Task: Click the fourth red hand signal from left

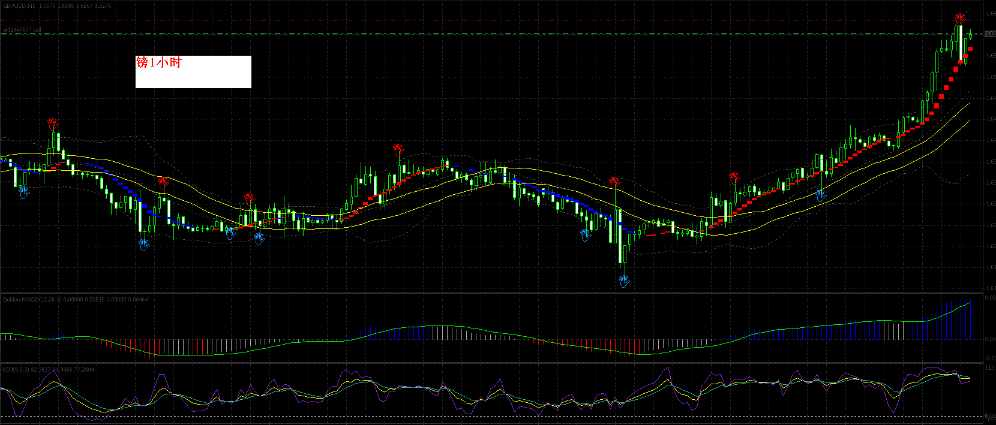Action: click(398, 150)
